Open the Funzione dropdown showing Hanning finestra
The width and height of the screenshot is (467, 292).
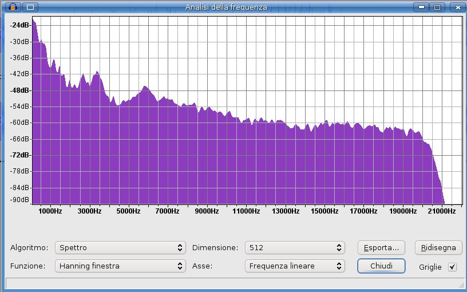point(120,266)
